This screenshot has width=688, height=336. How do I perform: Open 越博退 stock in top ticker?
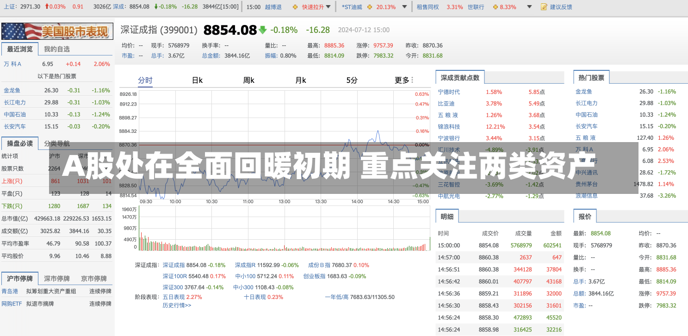click(x=273, y=7)
